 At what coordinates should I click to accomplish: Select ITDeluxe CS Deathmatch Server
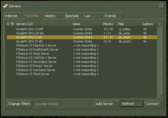(82, 49)
